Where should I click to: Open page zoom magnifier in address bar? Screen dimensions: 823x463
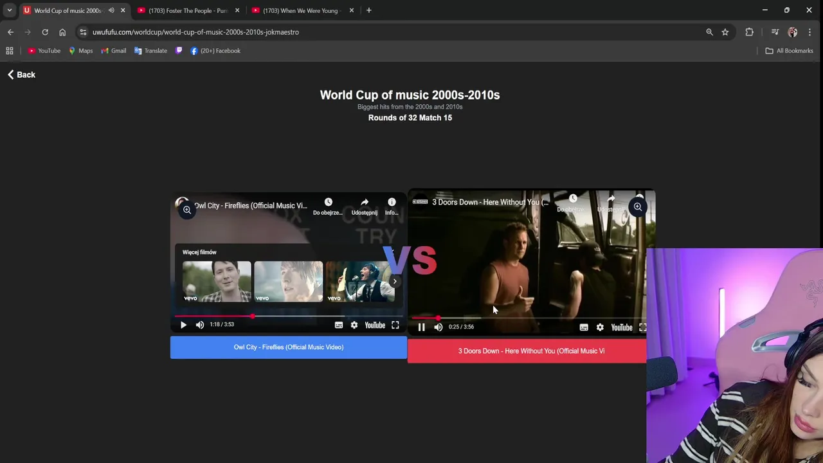click(x=710, y=32)
